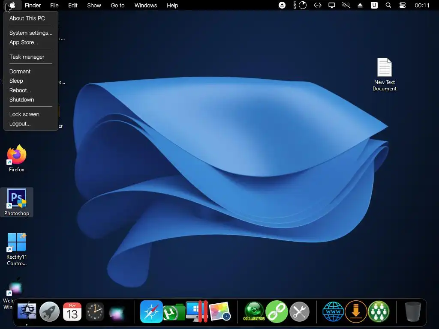Select the Firefox desktop shortcut
Viewport: 439px width, 329px height.
coord(17,159)
